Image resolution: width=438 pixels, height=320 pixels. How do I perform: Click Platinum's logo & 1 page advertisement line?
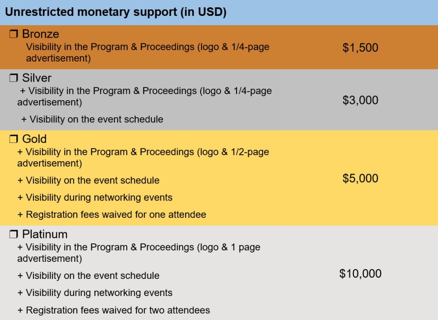[x=139, y=253]
